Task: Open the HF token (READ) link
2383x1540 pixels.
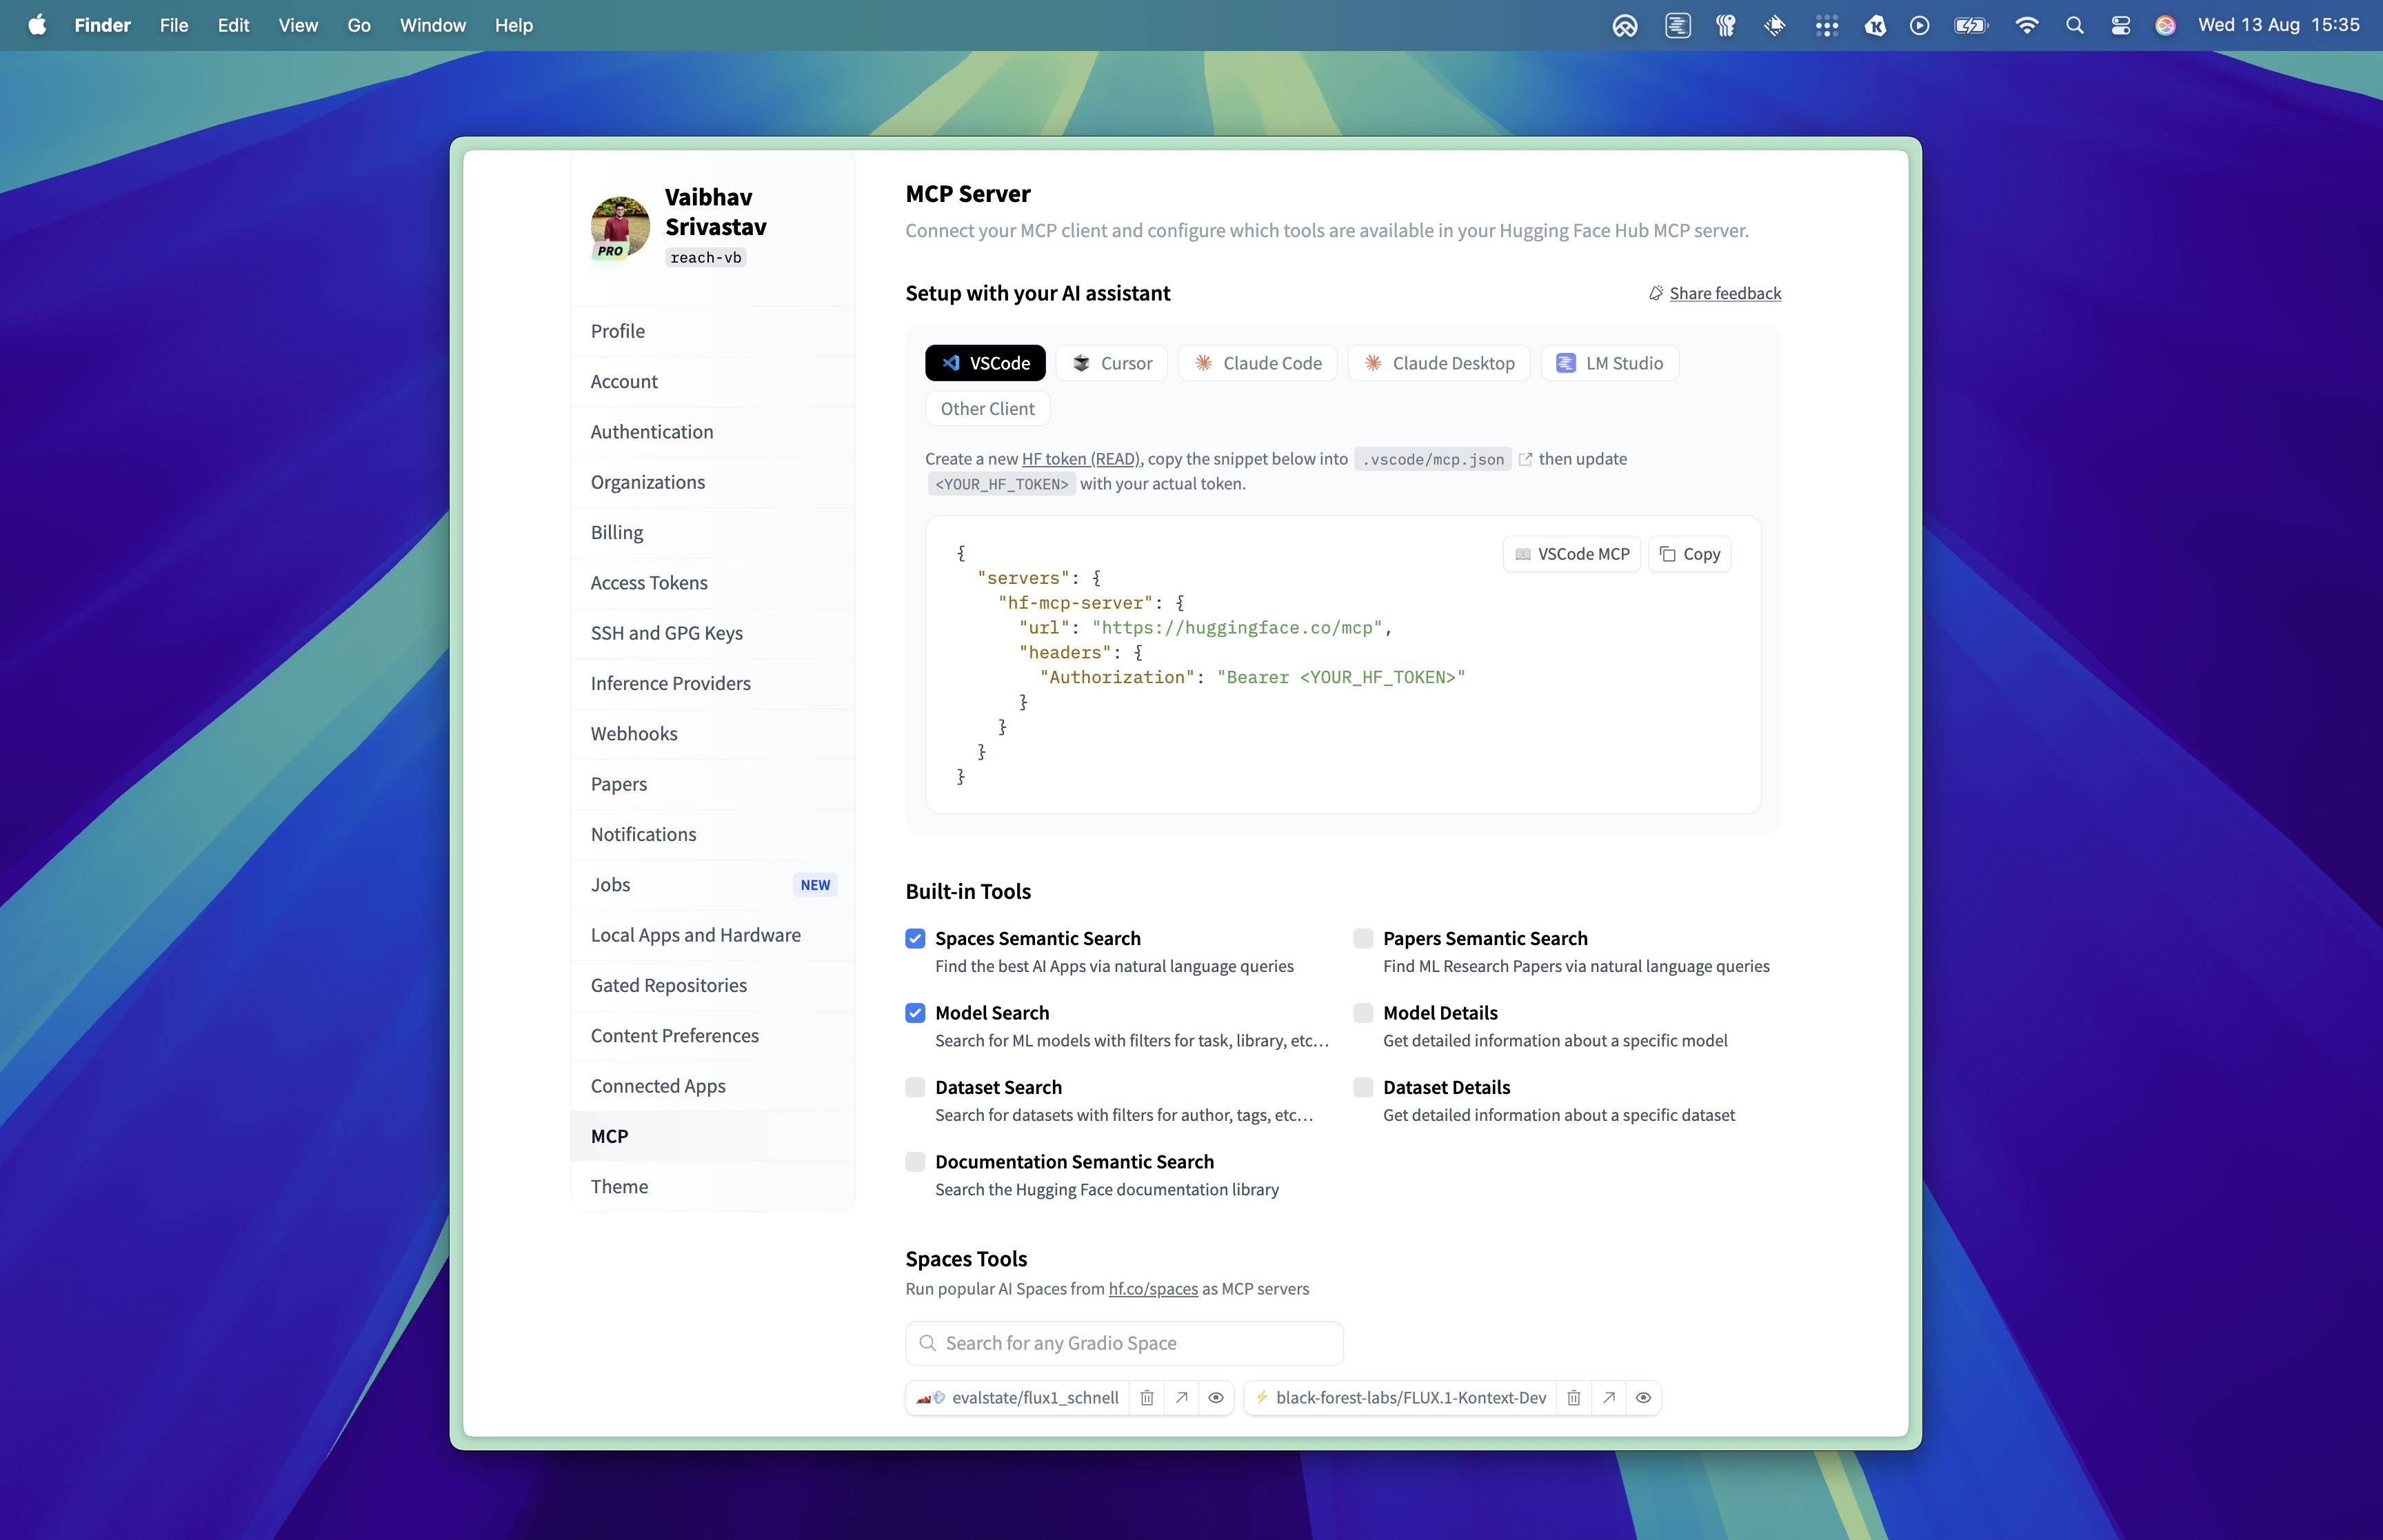Action: point(1080,459)
